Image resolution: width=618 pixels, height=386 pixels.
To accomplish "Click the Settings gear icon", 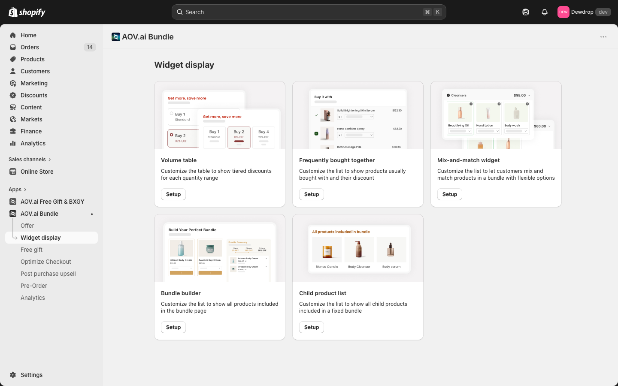I will [13, 375].
